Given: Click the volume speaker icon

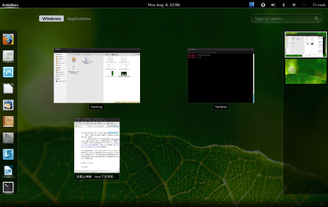Looking at the screenshot, I should pyautogui.click(x=273, y=5).
